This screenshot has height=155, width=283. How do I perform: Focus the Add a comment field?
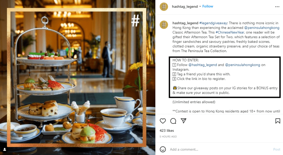[x=220, y=149]
